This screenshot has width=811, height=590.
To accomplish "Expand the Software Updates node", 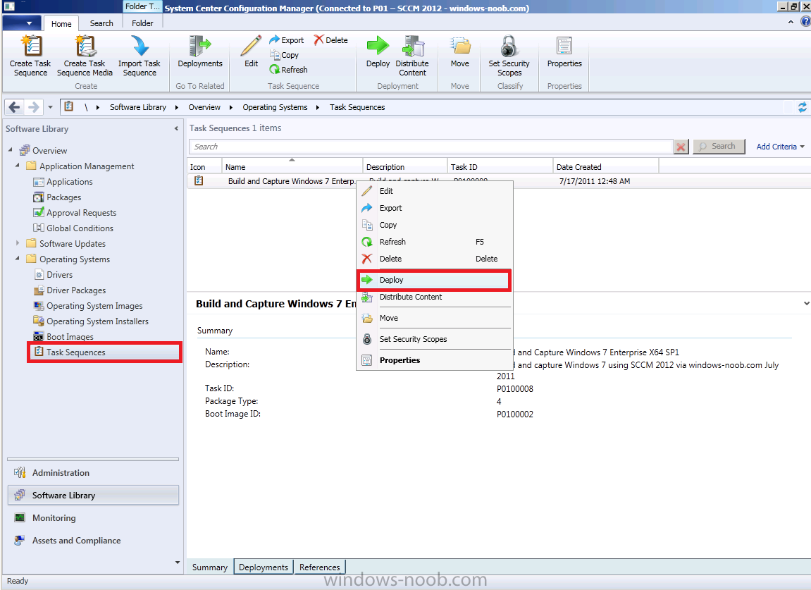I will pyautogui.click(x=18, y=242).
